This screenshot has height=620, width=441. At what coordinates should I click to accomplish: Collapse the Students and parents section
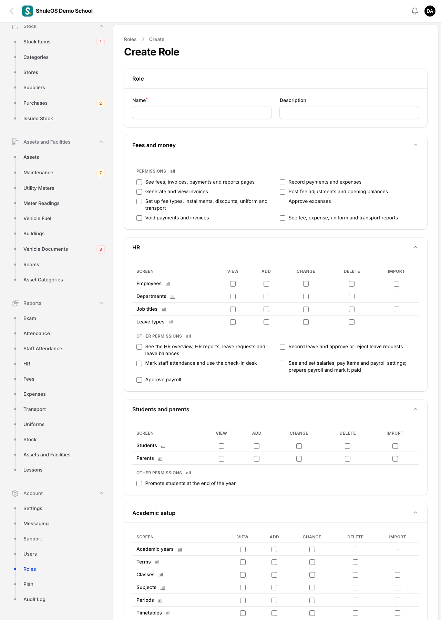tap(416, 409)
